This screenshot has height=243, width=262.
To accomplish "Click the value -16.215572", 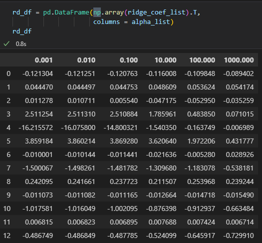I will point(36,127).
